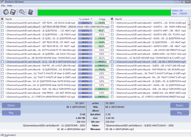The height and width of the screenshot is (137, 191).
Task: Check File #2 box for 03. DROP (SKIT)
Action: [x=112, y=93]
